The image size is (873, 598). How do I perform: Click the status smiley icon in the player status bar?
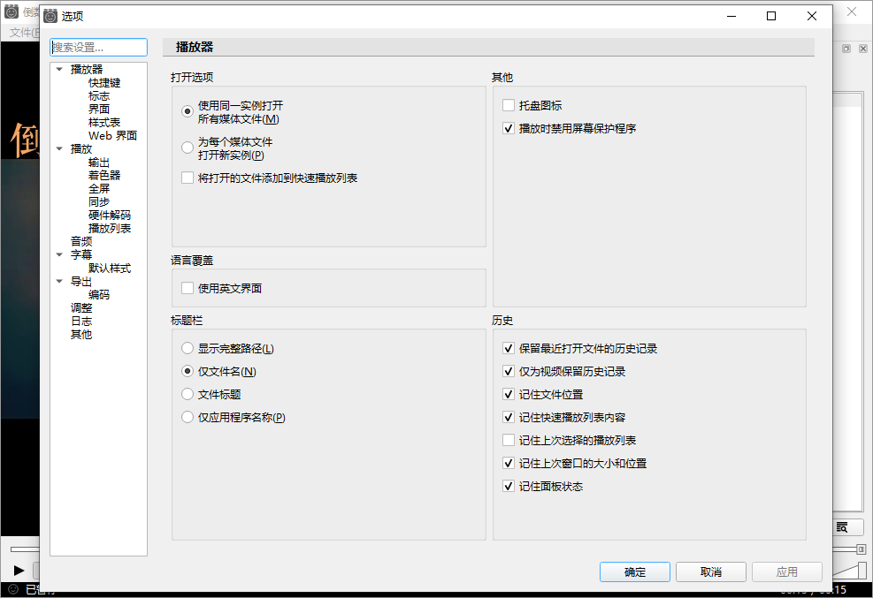[13, 589]
